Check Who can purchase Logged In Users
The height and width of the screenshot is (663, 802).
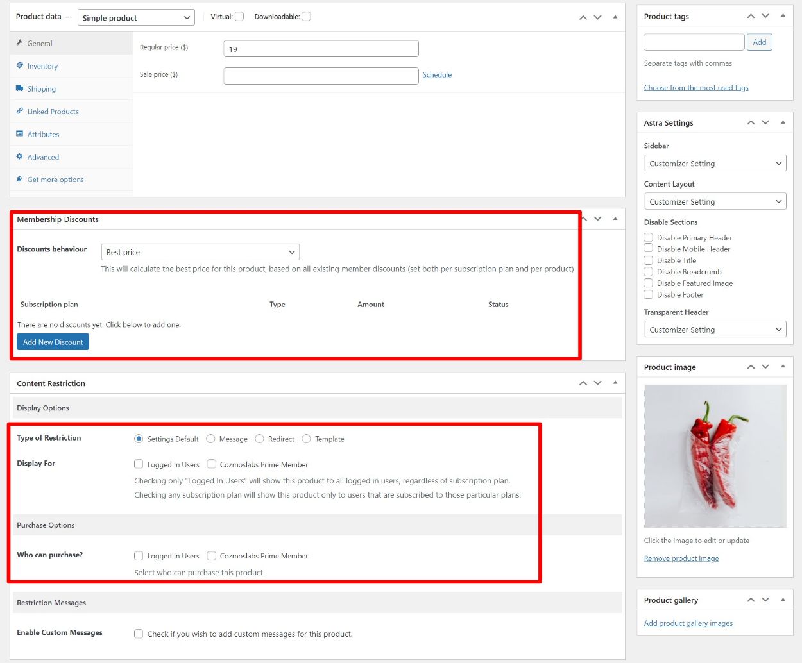point(139,555)
